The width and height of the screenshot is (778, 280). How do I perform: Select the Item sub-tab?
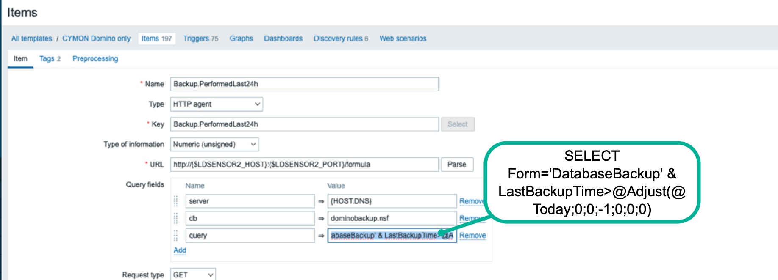(x=20, y=59)
